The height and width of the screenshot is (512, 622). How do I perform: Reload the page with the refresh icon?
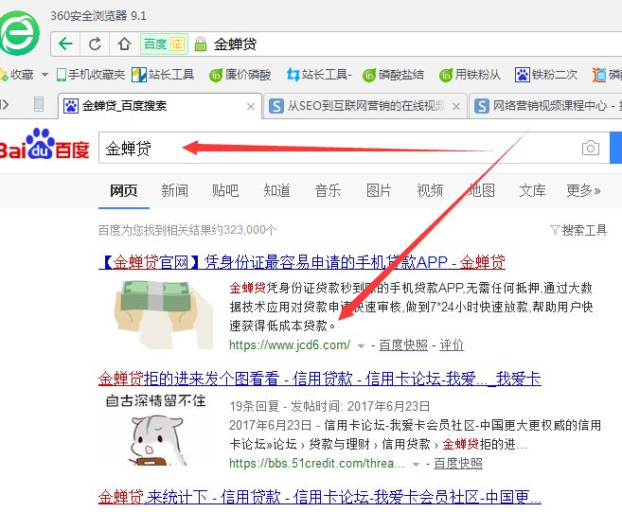95,44
